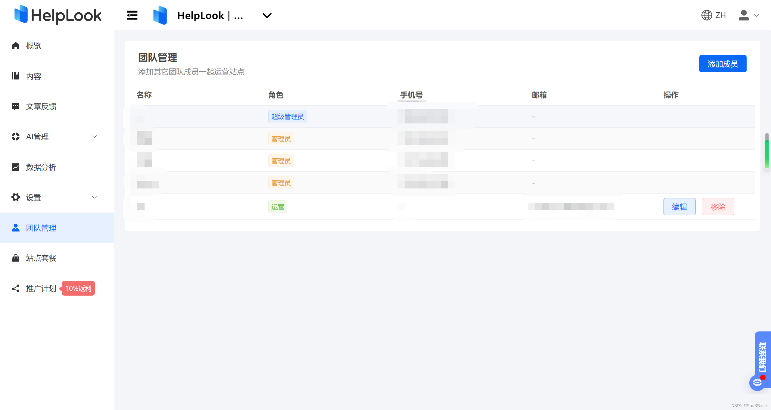Open the 联系我们 side tab
This screenshot has width=771, height=410.
coord(763,357)
